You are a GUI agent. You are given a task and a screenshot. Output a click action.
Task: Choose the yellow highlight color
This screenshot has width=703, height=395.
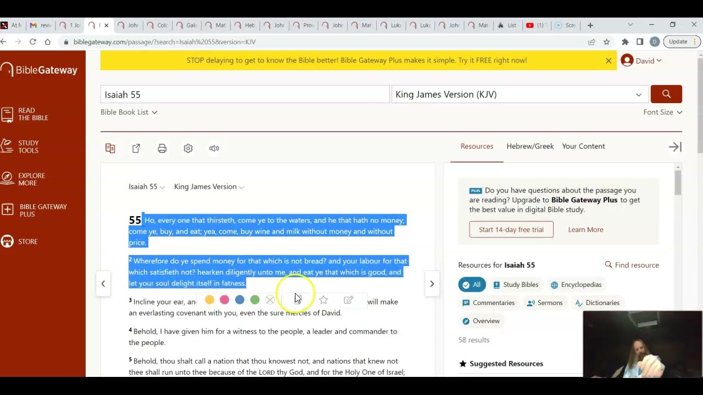click(209, 300)
